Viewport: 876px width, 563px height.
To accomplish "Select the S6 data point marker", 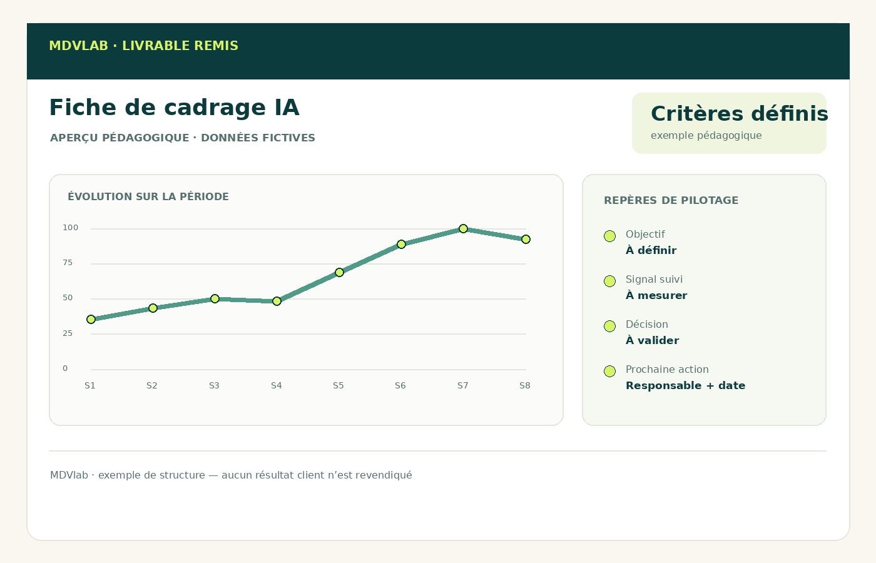I will [x=401, y=244].
